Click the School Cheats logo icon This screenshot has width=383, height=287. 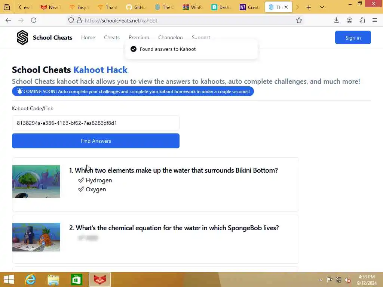click(x=22, y=38)
